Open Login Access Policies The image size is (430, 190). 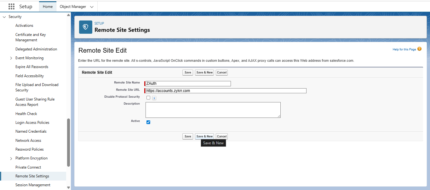(x=32, y=123)
